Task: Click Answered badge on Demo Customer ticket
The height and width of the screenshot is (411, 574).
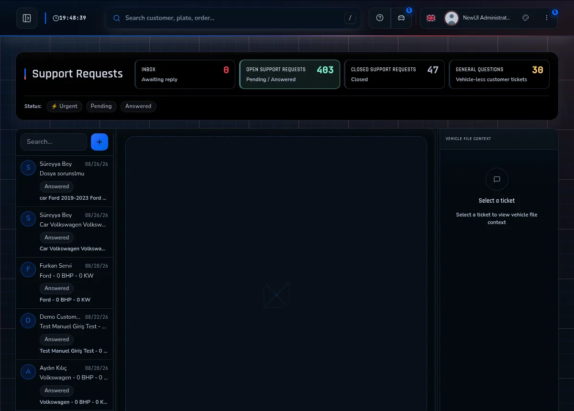Action: tap(57, 339)
